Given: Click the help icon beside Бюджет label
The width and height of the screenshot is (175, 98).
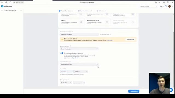Looking at the screenshot, I should (66, 69).
